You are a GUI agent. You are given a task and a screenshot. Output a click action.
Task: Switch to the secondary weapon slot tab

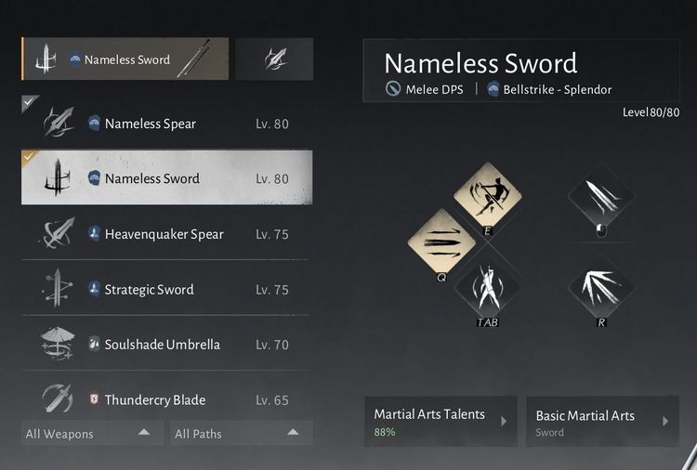click(273, 59)
